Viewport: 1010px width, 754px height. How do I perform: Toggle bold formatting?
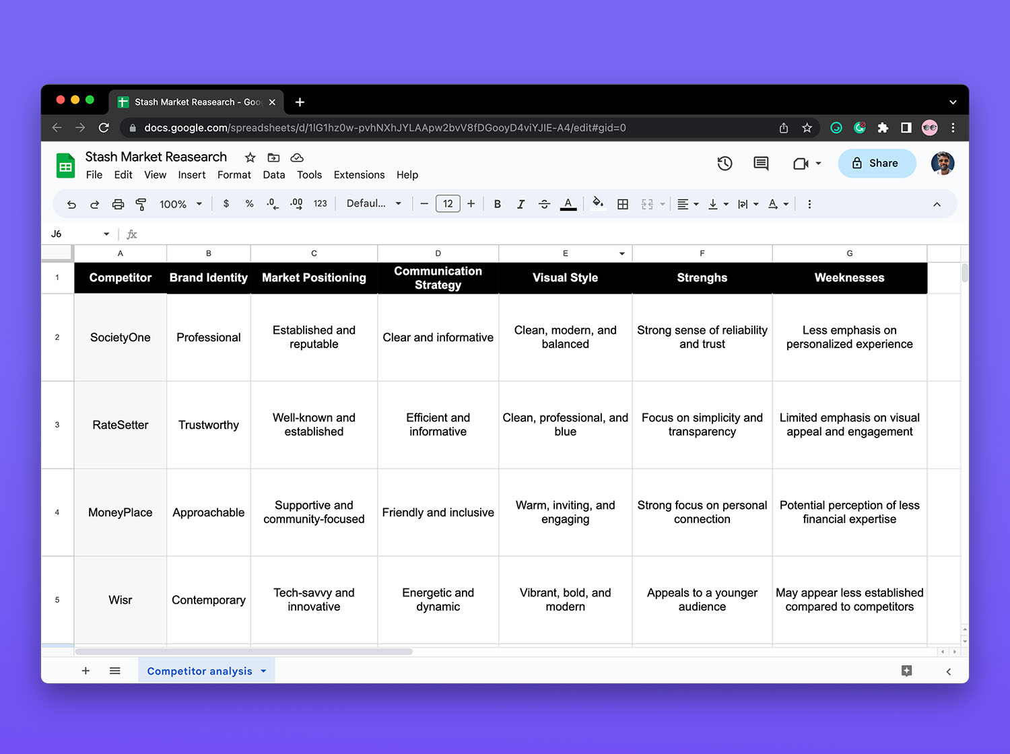[x=497, y=204]
